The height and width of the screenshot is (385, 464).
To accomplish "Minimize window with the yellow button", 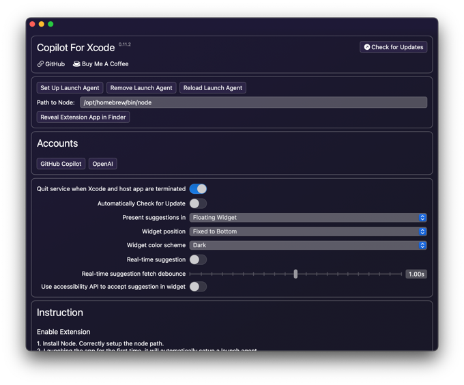I will [x=42, y=24].
